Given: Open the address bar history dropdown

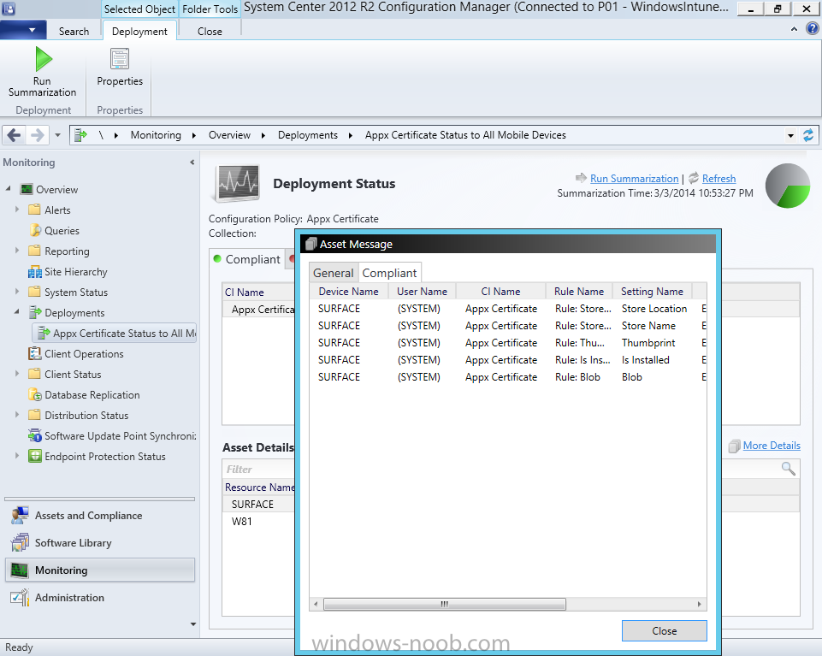Looking at the screenshot, I should tap(790, 135).
